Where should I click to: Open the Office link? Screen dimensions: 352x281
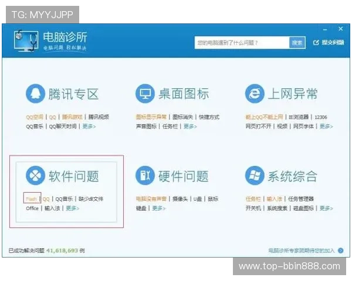pos(32,208)
